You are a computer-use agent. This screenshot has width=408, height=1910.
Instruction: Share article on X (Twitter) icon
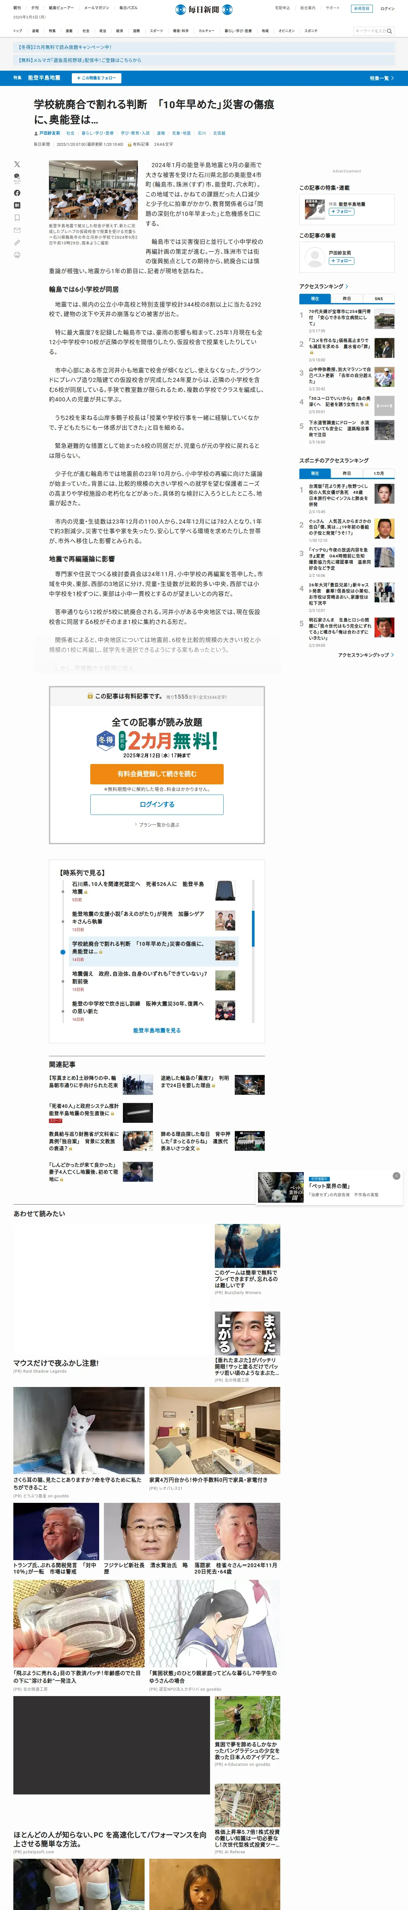point(17,164)
